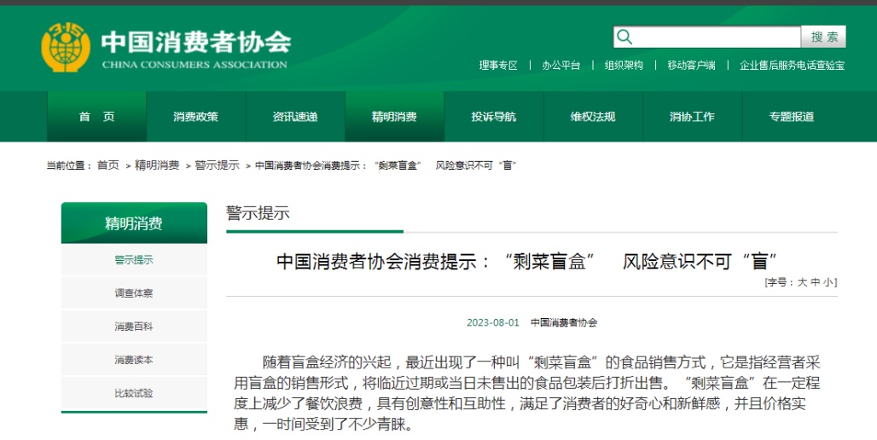
Task: Click the magnifier icon in search box
Action: (x=624, y=37)
